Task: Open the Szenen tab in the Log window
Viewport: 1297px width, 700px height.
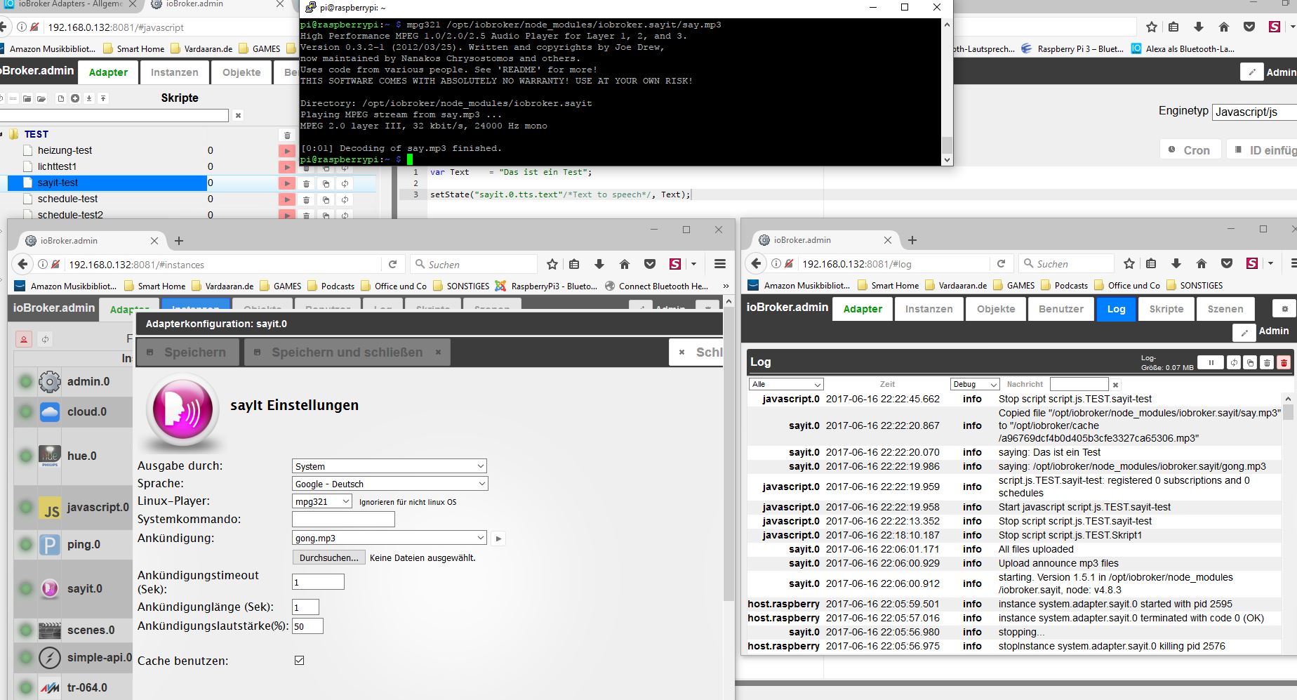Action: pos(1225,309)
